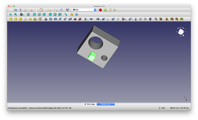Image resolution: width=198 pixels, height=120 pixels.
Task: Open the Boolean operation tool
Action: (103, 19)
